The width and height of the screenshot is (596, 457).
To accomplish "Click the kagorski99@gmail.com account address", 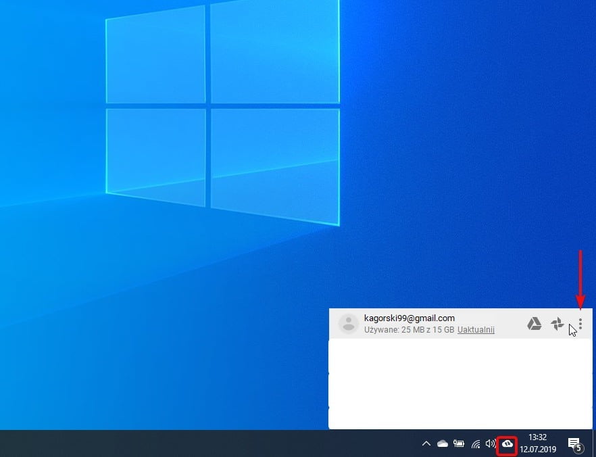I will click(409, 318).
